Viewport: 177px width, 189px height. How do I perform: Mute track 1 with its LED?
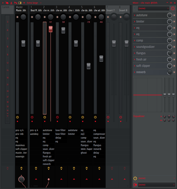(x=32, y=17)
